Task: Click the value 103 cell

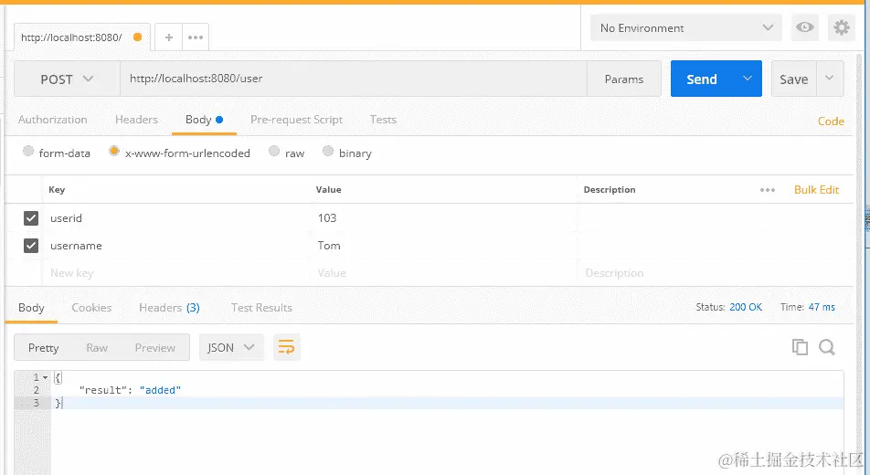Action: [443, 218]
